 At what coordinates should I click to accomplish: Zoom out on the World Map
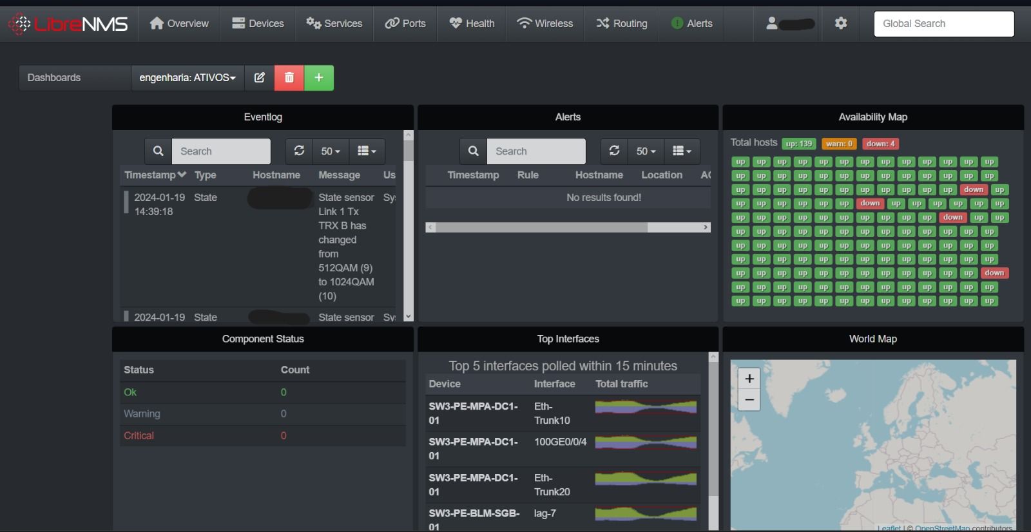(749, 400)
